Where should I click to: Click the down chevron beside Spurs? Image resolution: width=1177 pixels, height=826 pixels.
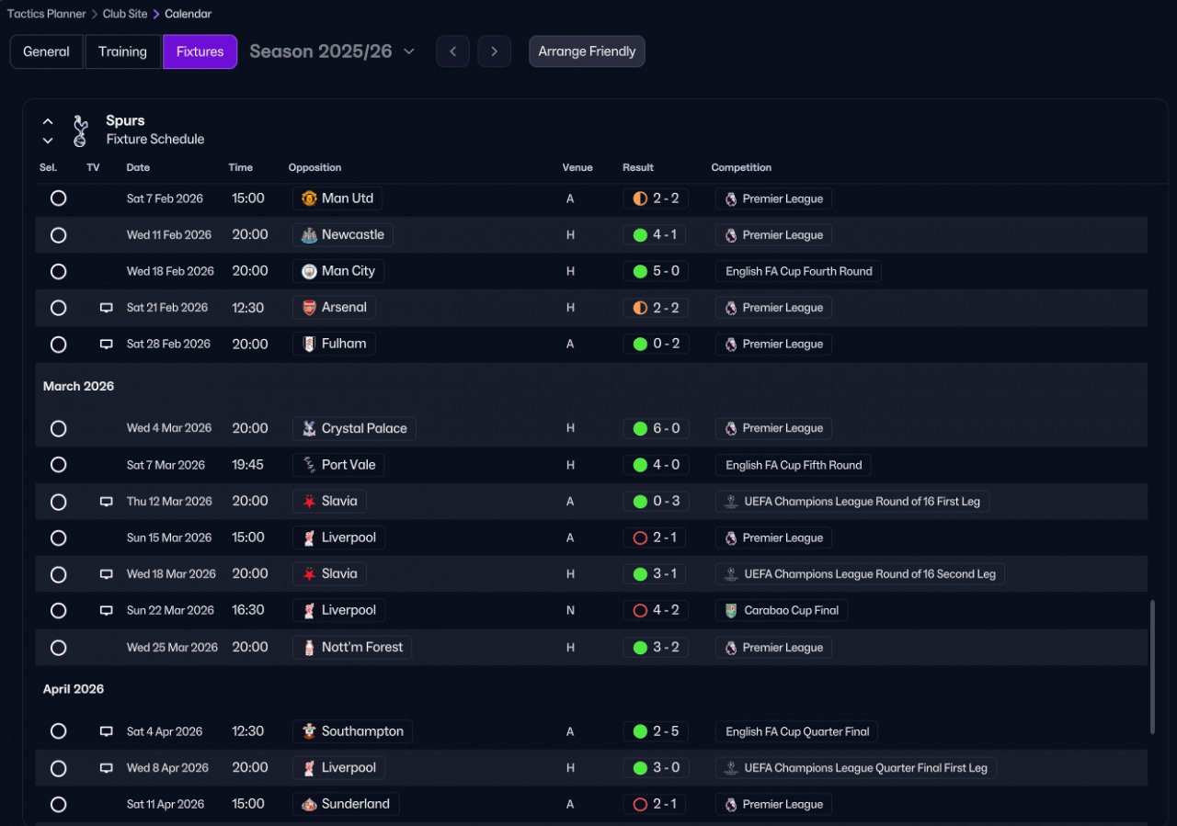point(48,141)
